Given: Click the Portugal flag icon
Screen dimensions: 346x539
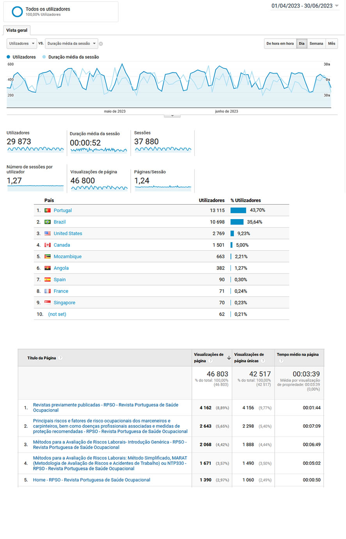Looking at the screenshot, I should (x=48, y=211).
